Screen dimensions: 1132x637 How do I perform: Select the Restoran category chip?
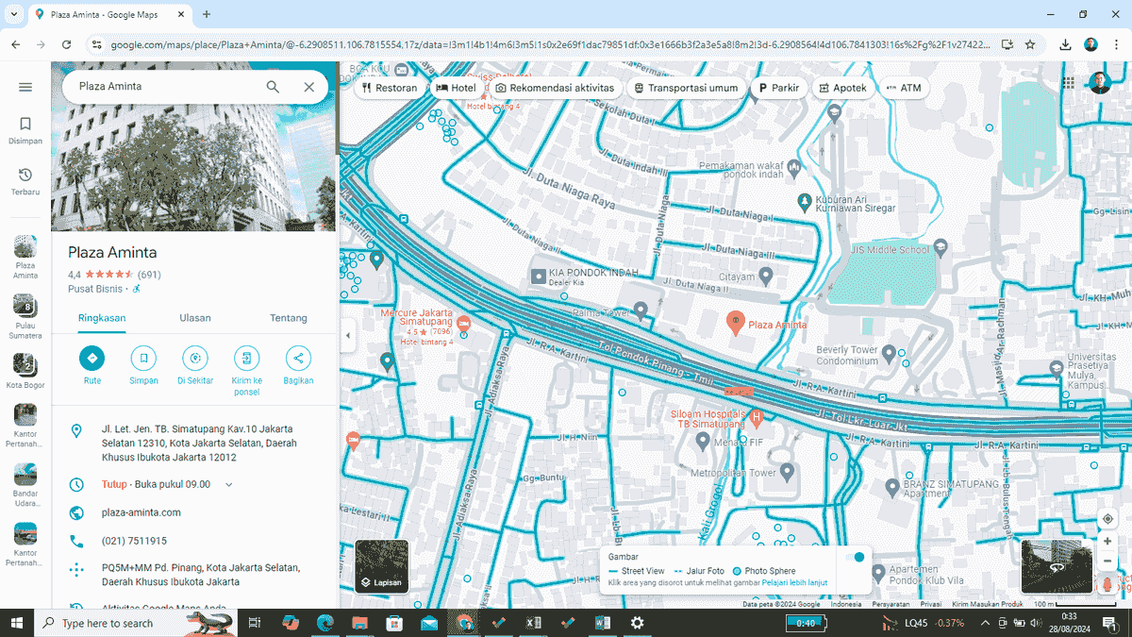(x=389, y=88)
